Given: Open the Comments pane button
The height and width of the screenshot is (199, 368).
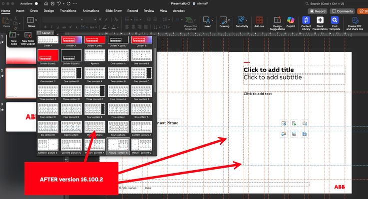Looking at the screenshot, I should (x=343, y=11).
